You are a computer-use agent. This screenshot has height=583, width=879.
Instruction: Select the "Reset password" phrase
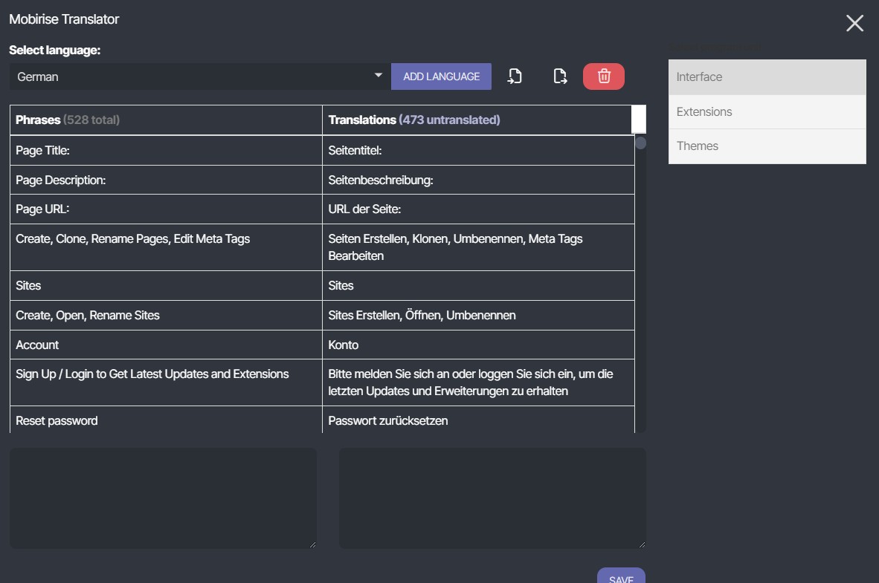point(166,420)
